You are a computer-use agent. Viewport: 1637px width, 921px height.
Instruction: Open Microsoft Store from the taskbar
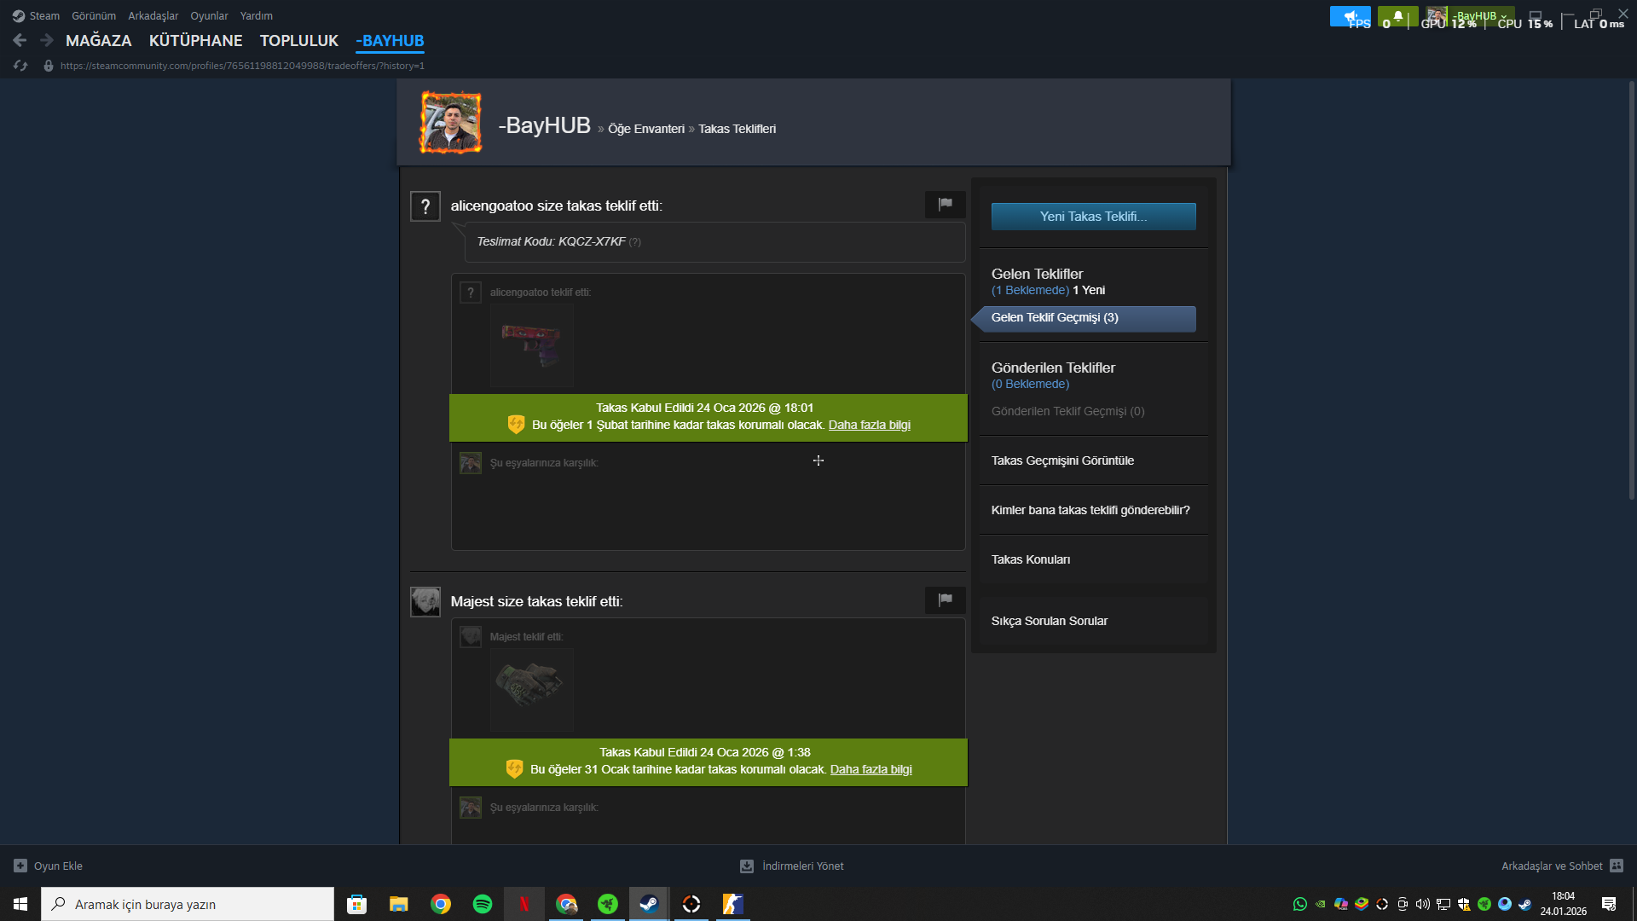click(x=357, y=904)
